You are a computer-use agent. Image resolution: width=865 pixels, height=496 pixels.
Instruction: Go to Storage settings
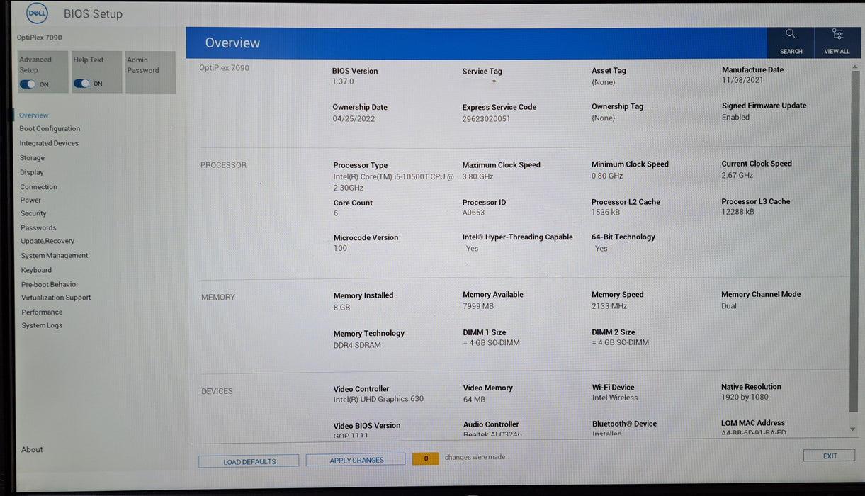(x=32, y=158)
